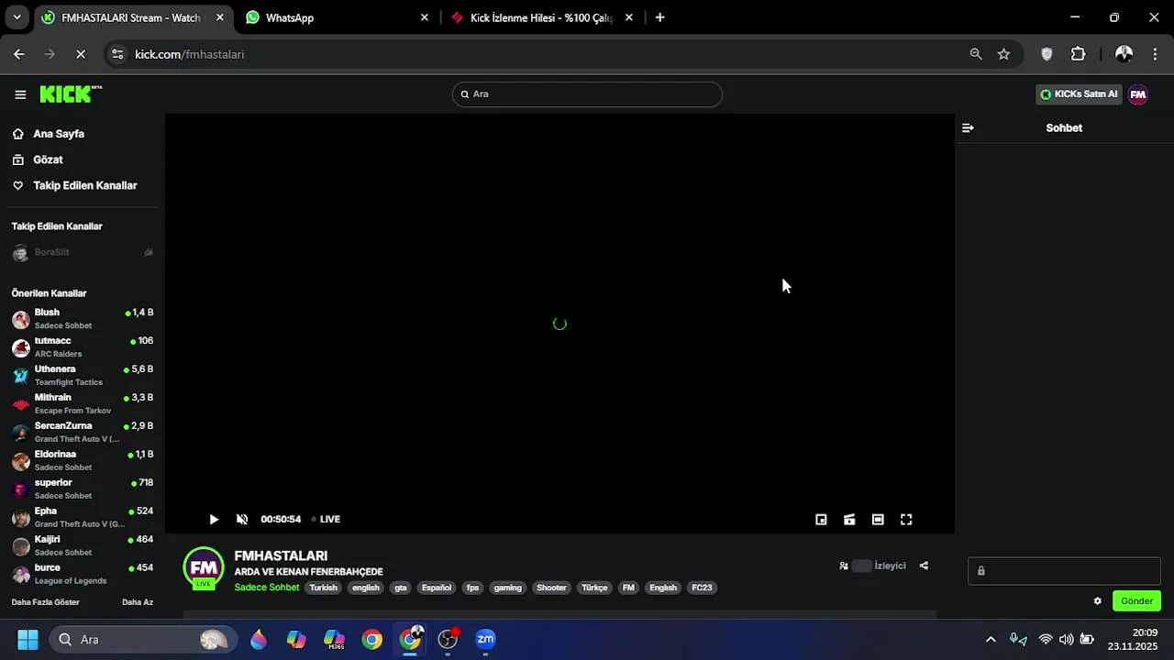Click the gaming tag
The image size is (1174, 660).
(x=507, y=588)
